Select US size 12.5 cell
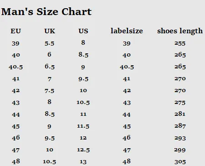This screenshot has height=166, width=205. click(x=83, y=150)
